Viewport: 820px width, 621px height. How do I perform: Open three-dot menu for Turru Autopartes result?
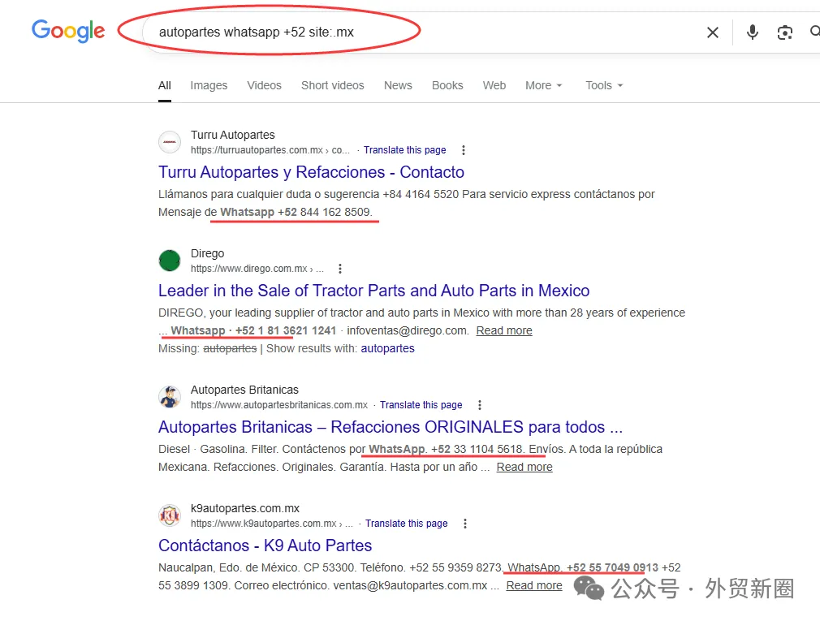coord(464,150)
